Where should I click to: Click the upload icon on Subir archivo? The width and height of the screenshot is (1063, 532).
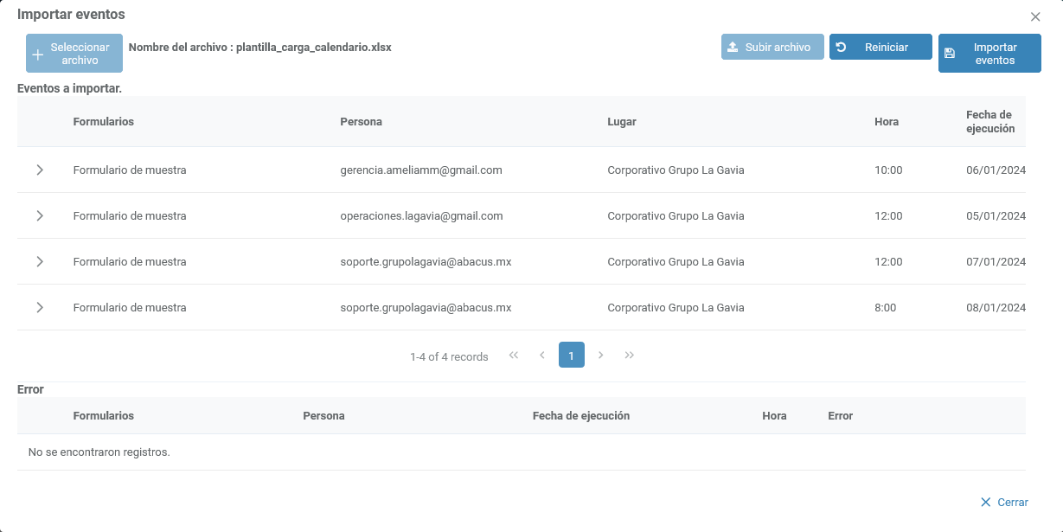pos(733,48)
